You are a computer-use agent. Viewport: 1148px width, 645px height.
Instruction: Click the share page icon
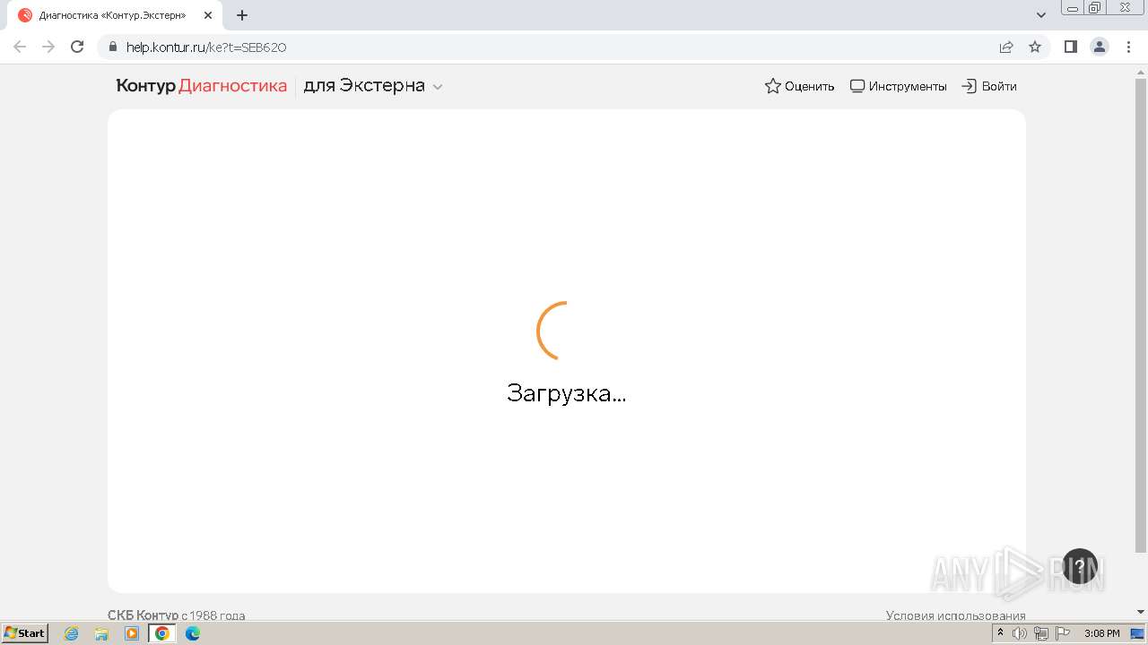pyautogui.click(x=1006, y=47)
